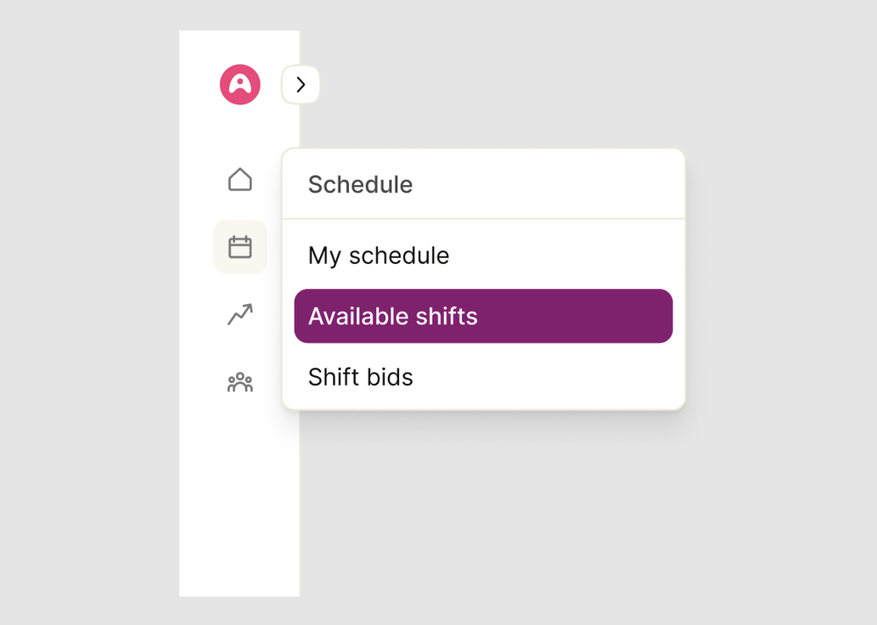Image resolution: width=877 pixels, height=625 pixels.
Task: Click the house-shaped dashboard icon
Action: pyautogui.click(x=239, y=180)
